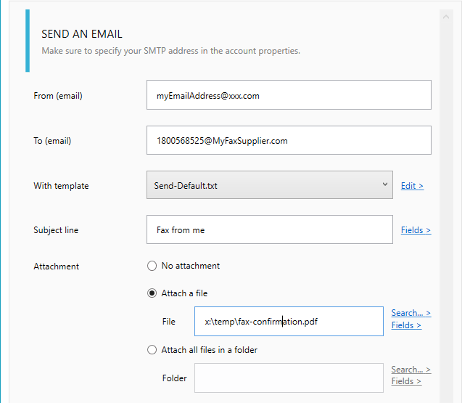
Task: Choose Attach all files in a folder
Action: click(x=152, y=350)
